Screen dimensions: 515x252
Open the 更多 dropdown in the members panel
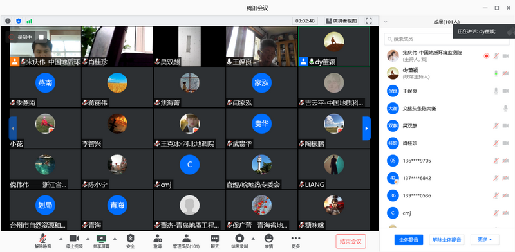coord(485,240)
